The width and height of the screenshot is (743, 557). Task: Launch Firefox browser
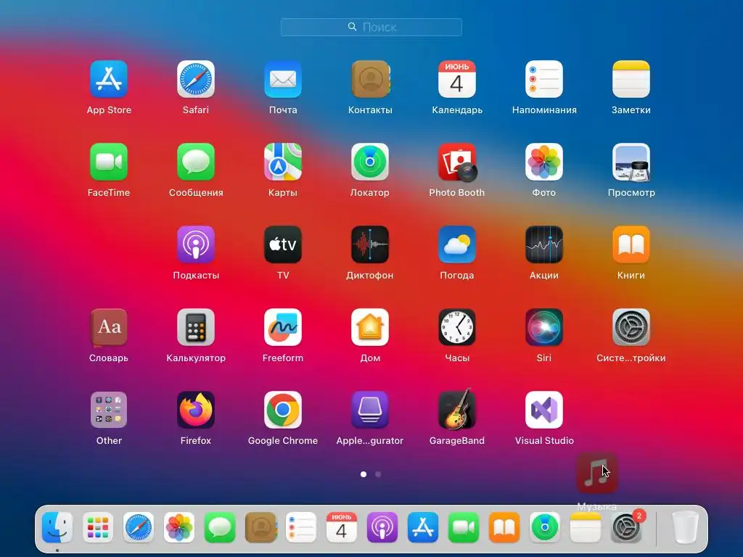[x=196, y=410]
